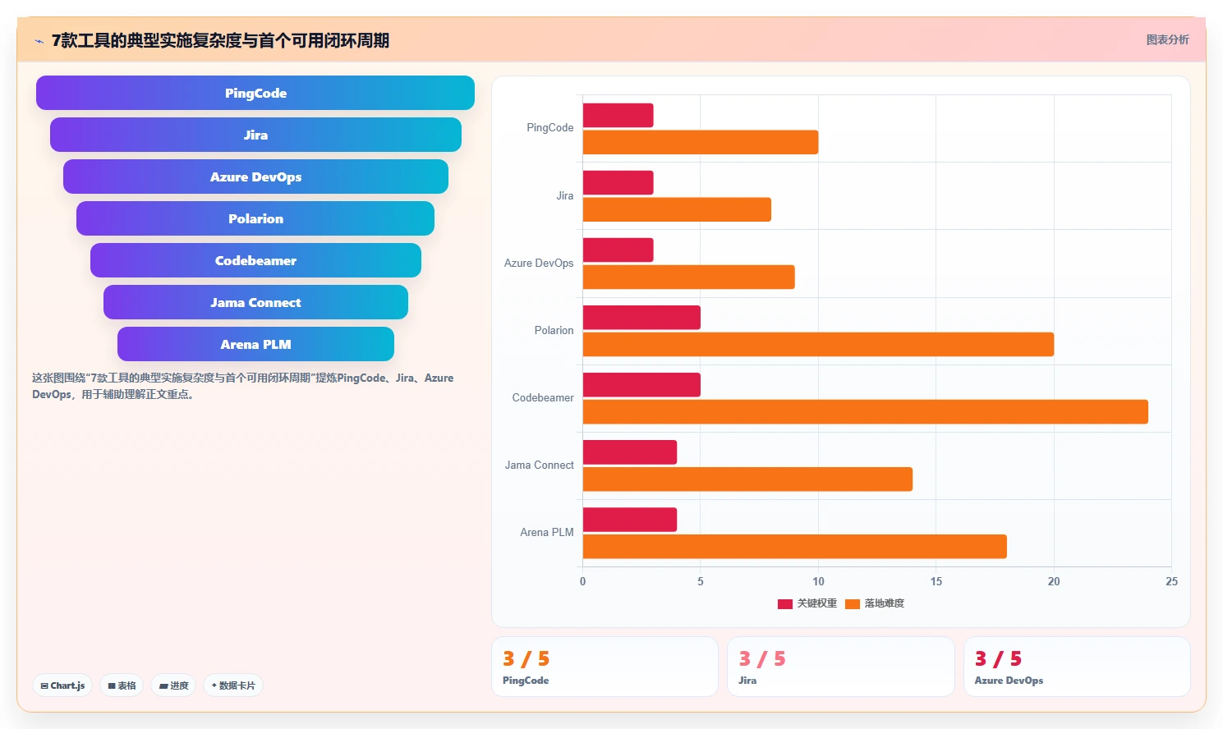Screen dimensions: 1223x729
Task: Click the 表格 tag
Action: 122,685
